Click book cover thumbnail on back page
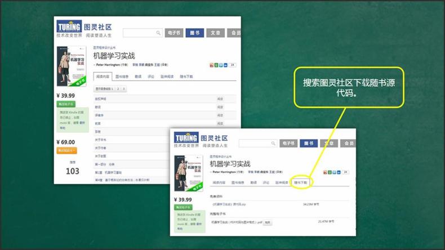The image size is (445, 250). click(72, 66)
